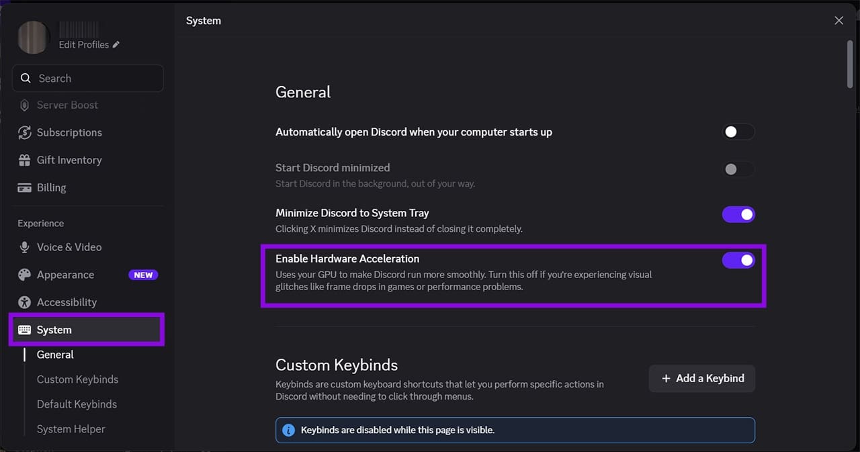Click the info icon in keybinds notice

[288, 430]
